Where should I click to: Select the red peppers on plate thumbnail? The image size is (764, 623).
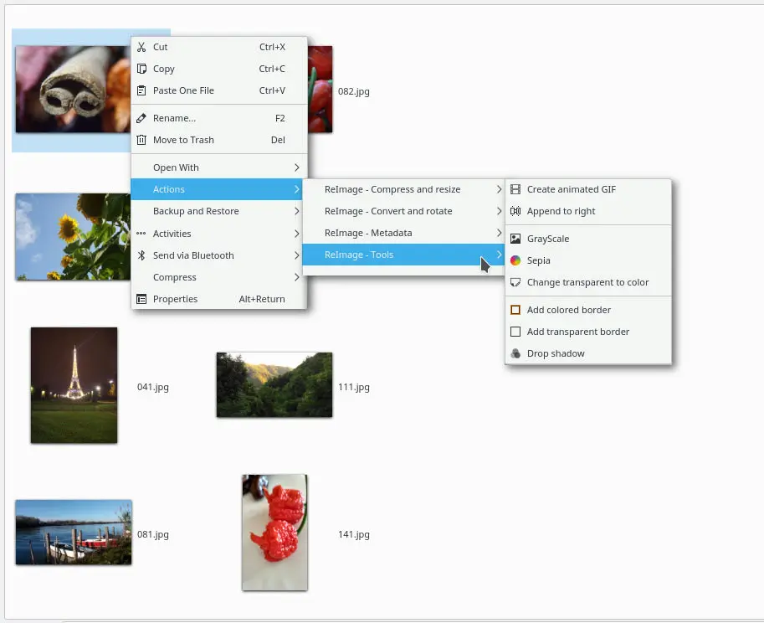[x=274, y=533]
